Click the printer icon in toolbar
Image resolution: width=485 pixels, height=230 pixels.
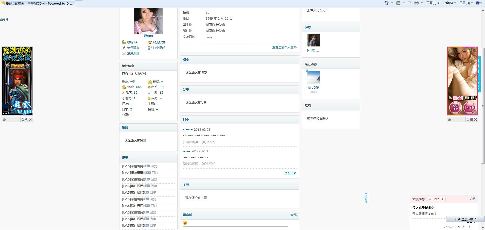pos(416,3)
